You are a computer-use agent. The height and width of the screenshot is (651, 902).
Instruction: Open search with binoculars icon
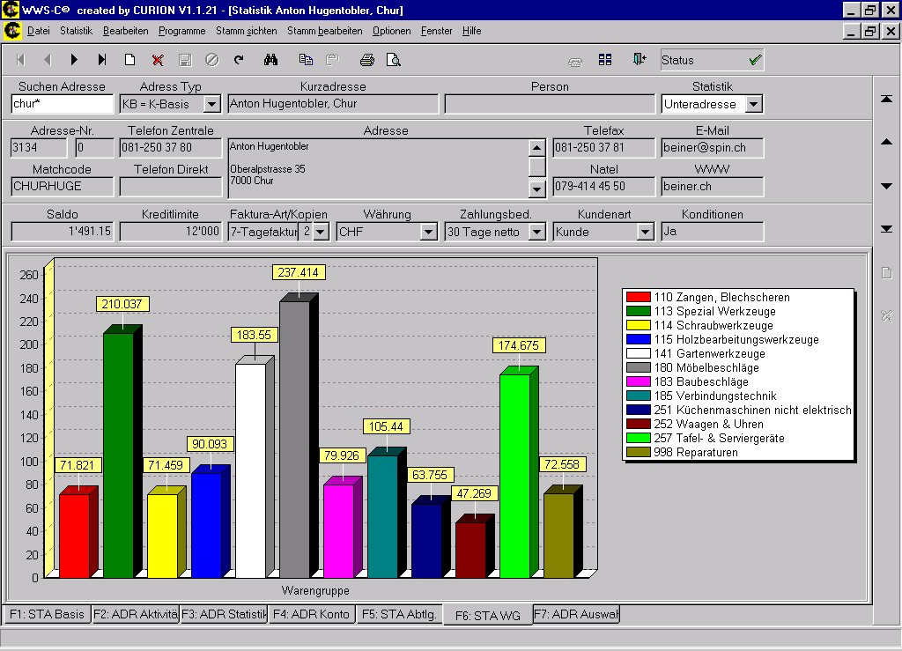271,60
